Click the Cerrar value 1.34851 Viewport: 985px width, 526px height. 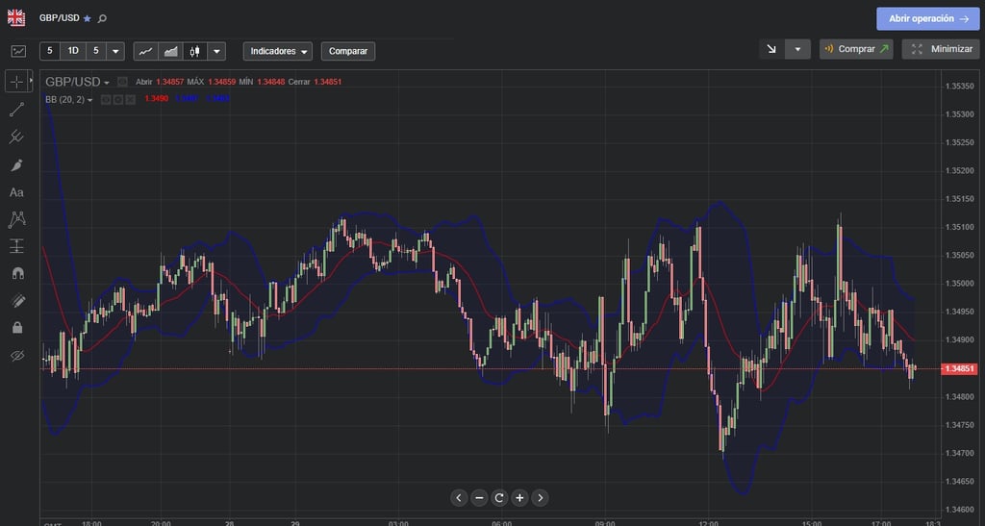coord(327,82)
